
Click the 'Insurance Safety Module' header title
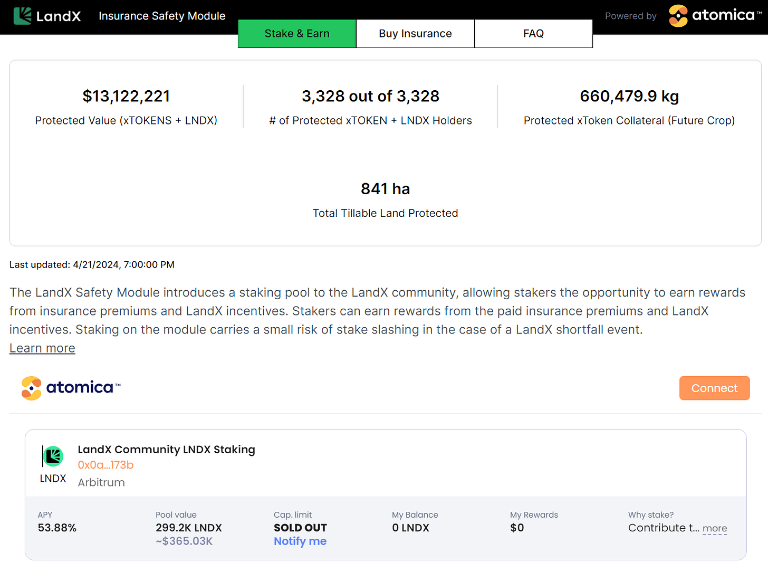pos(162,16)
